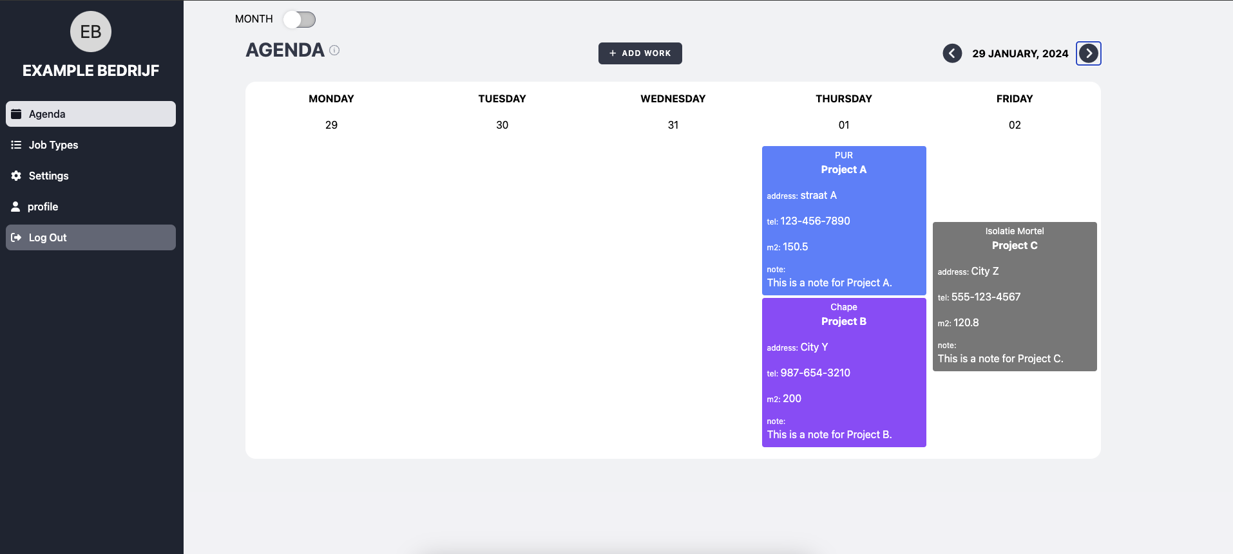Open the Agenda menu item

click(91, 114)
